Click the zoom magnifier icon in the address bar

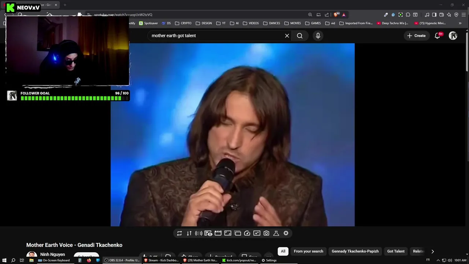pyautogui.click(x=310, y=15)
